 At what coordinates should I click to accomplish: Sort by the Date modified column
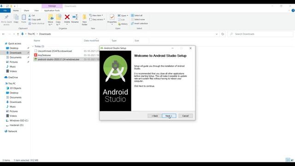[91, 41]
